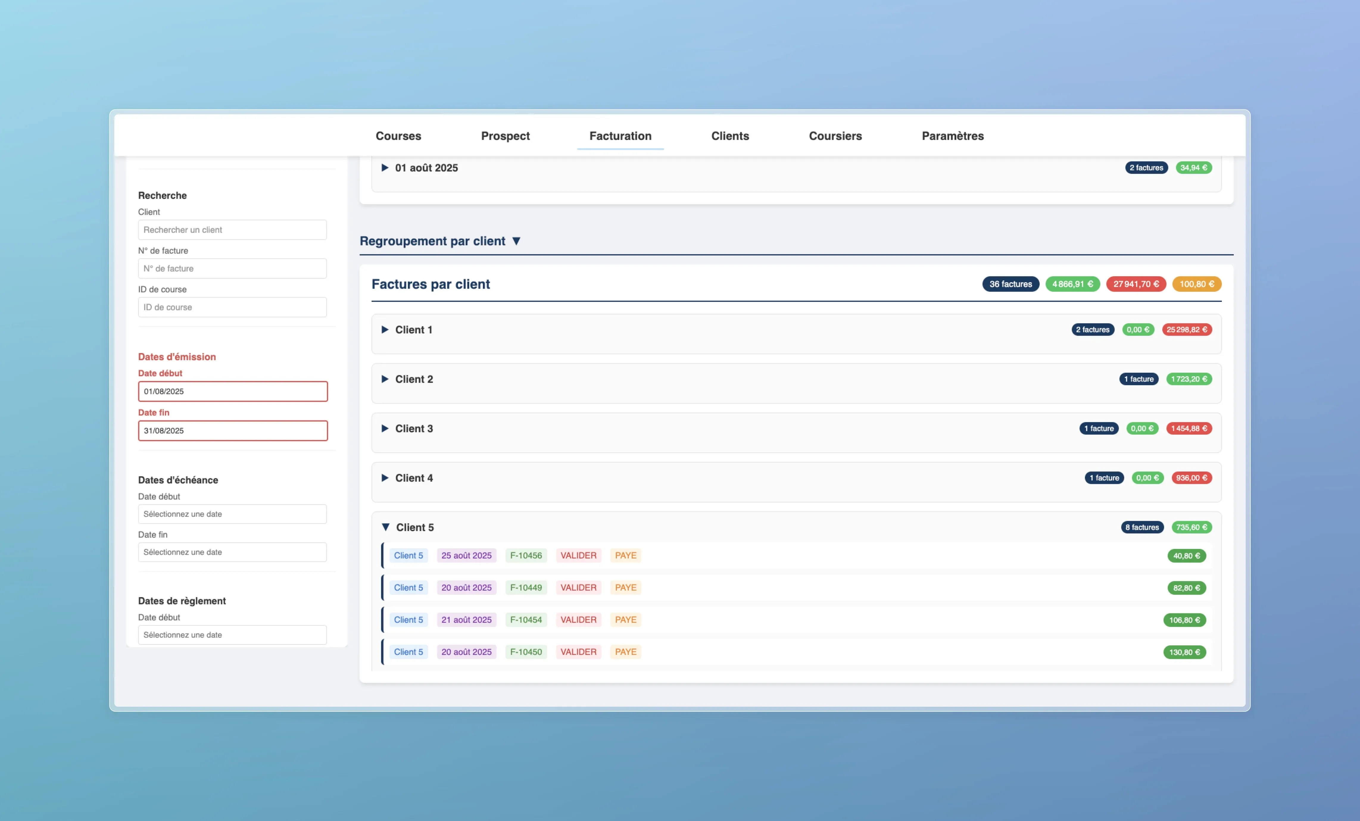The height and width of the screenshot is (821, 1360).
Task: Go to the Clients tab
Action: click(730, 136)
